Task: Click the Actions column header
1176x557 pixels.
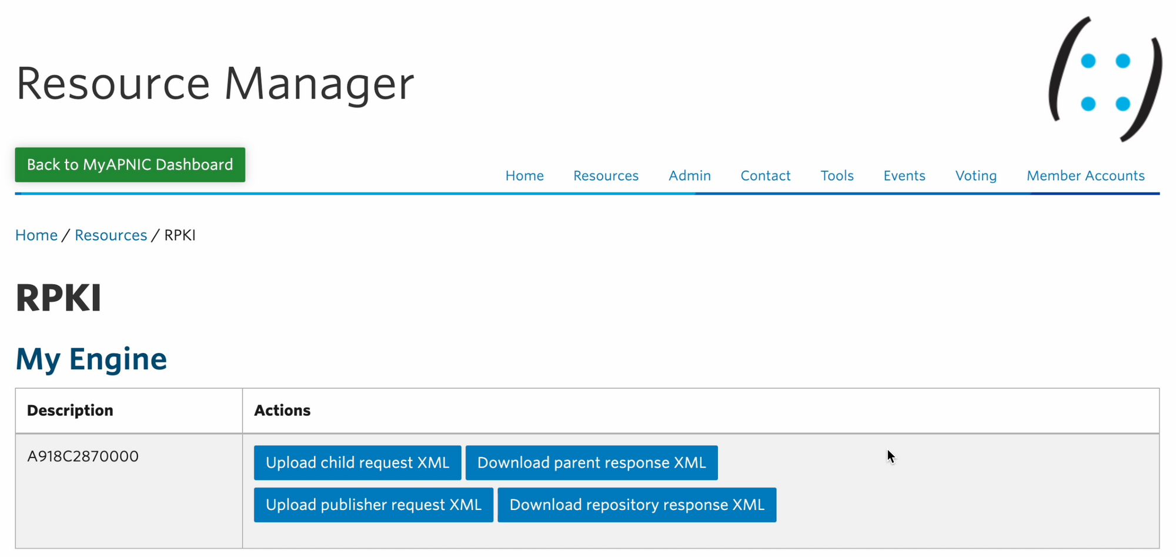Action: tap(282, 411)
